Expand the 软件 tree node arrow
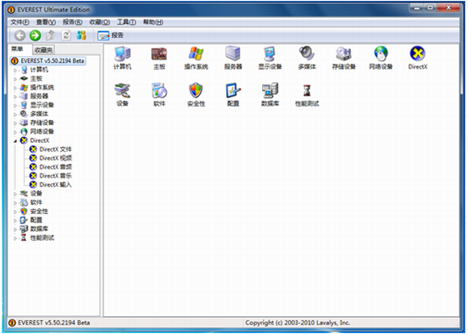468x334 pixels. pos(15,203)
